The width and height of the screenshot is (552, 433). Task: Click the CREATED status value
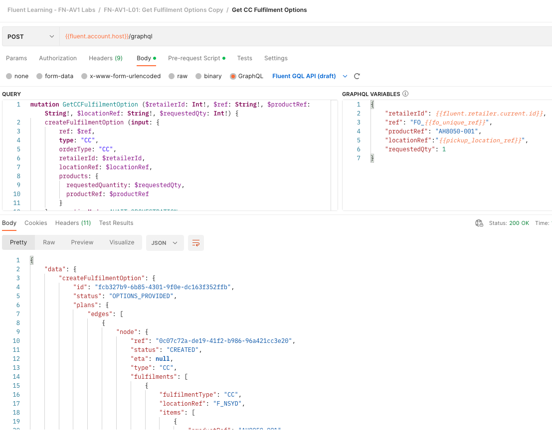click(183, 350)
